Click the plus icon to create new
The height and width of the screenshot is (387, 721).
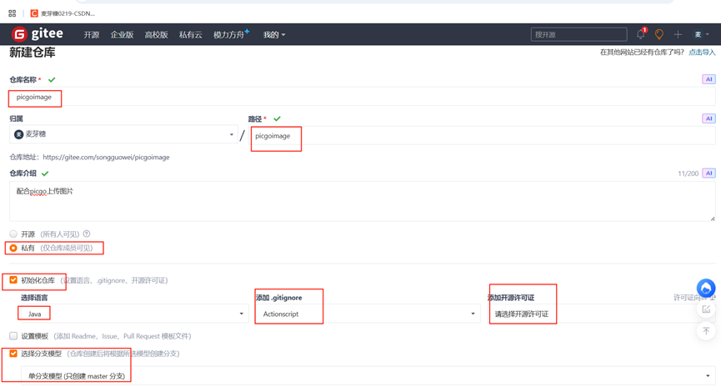click(x=678, y=34)
